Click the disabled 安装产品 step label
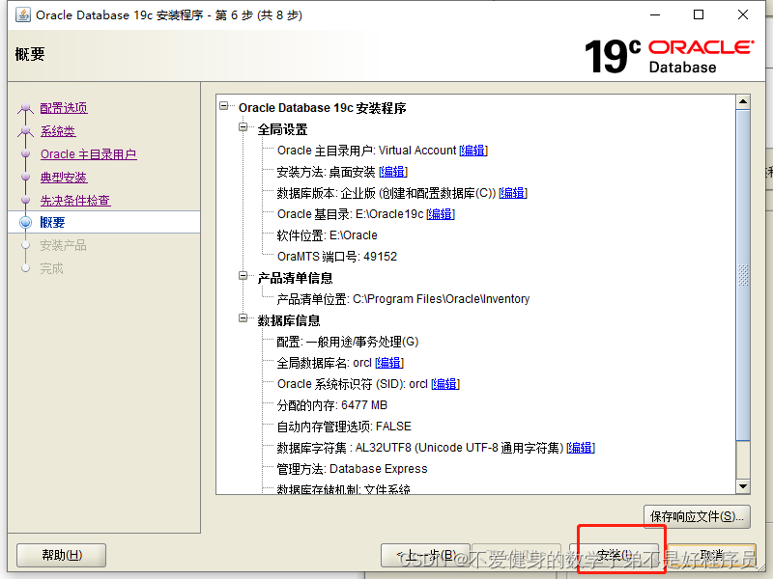Viewport: 773px width, 579px height. pos(63,245)
